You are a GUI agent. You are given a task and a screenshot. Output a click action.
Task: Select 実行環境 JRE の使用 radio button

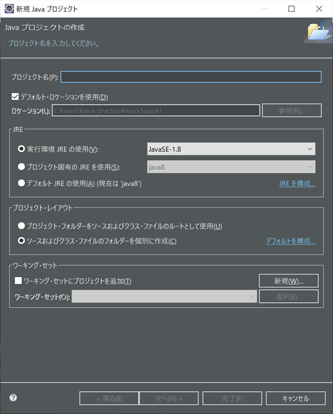coord(21,149)
